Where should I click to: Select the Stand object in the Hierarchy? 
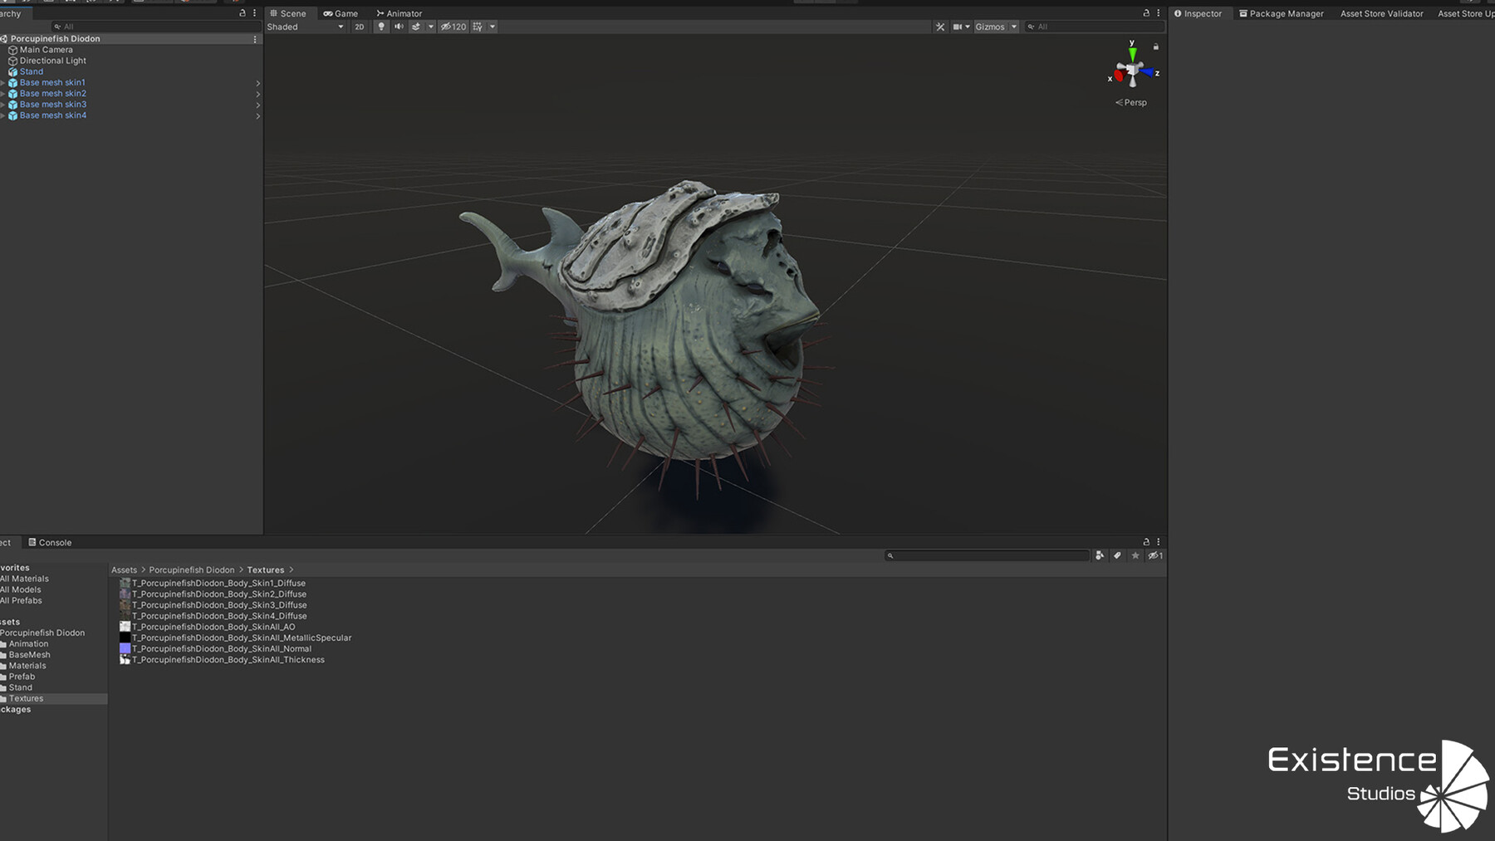coord(31,71)
